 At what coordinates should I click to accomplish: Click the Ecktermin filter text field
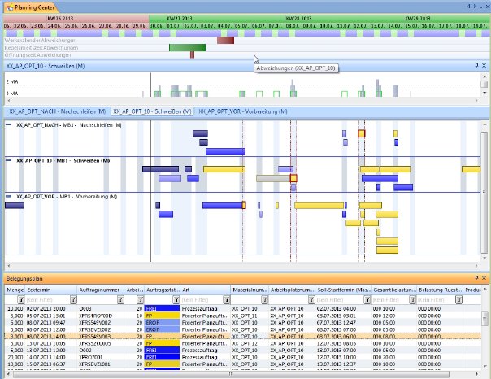47,300
